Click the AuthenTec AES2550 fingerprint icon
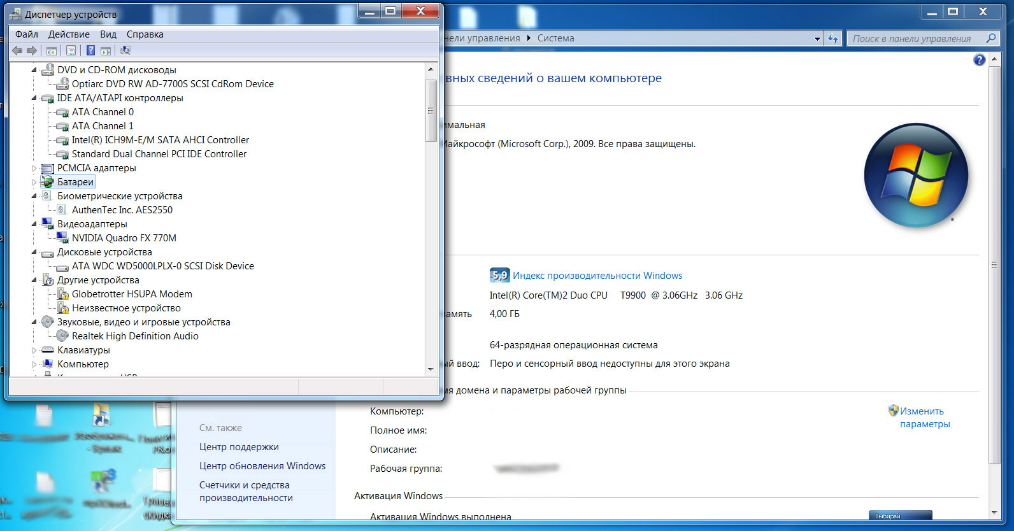 [62, 210]
